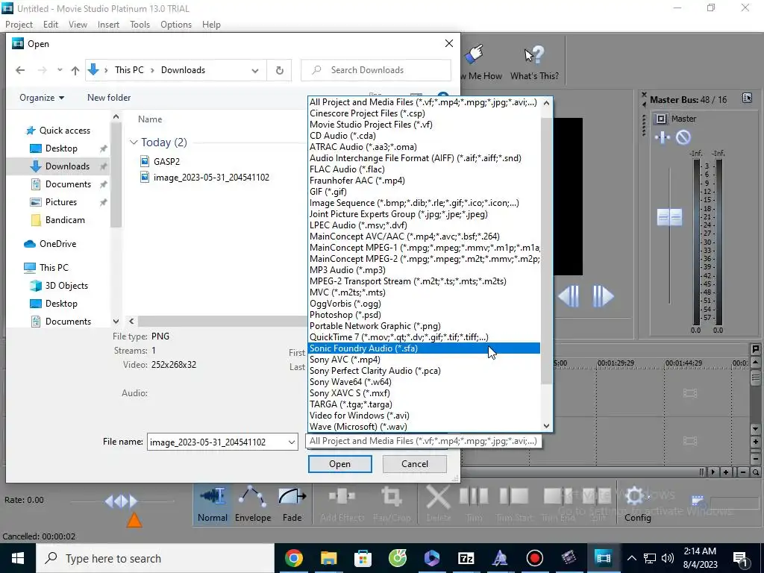The width and height of the screenshot is (764, 573).
Task: Click the taskbar search box
Action: (155, 558)
